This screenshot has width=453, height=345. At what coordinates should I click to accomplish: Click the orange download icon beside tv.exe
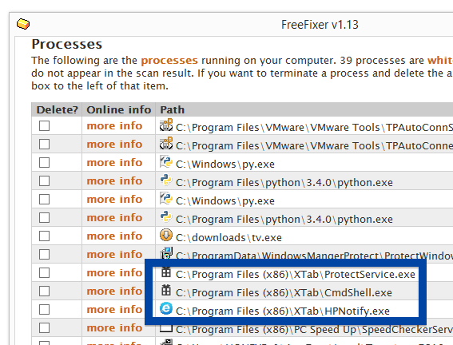coord(166,236)
